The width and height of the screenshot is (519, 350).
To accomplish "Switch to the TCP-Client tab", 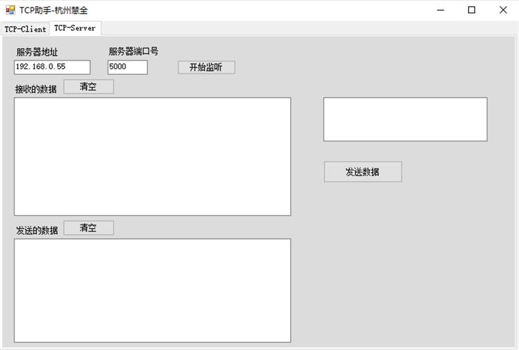I will pyautogui.click(x=26, y=29).
